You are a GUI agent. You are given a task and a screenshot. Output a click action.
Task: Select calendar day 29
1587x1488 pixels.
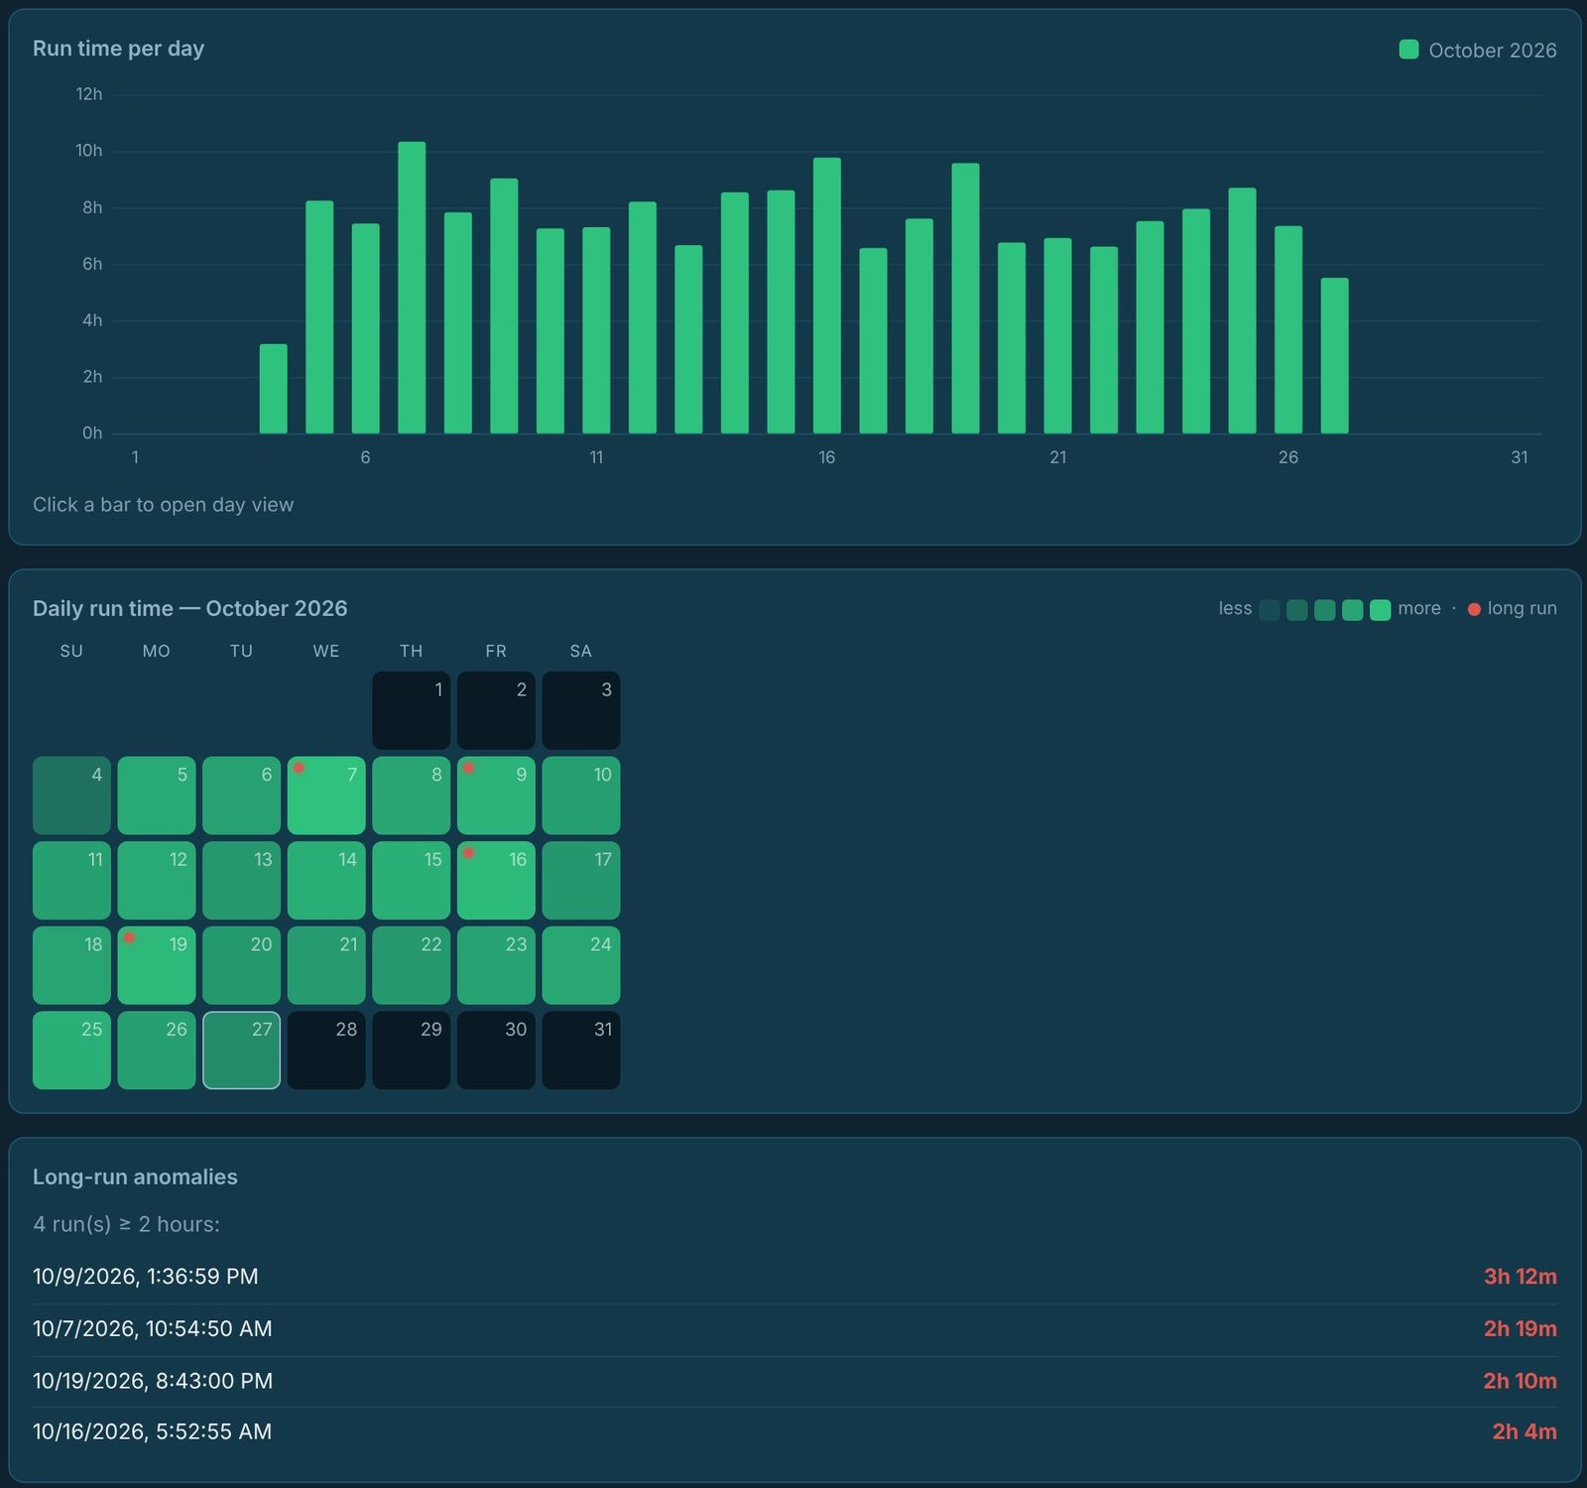tap(412, 1051)
